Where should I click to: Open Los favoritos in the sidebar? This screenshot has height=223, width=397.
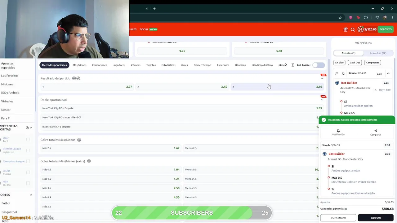[10, 76]
